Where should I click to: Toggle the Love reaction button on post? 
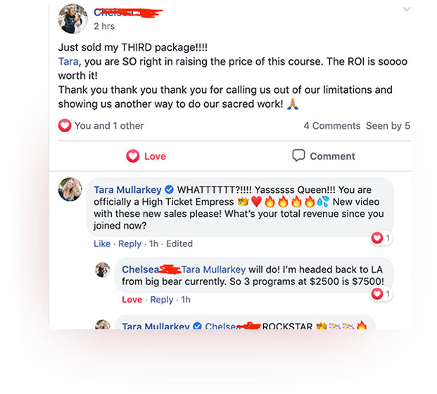[146, 156]
